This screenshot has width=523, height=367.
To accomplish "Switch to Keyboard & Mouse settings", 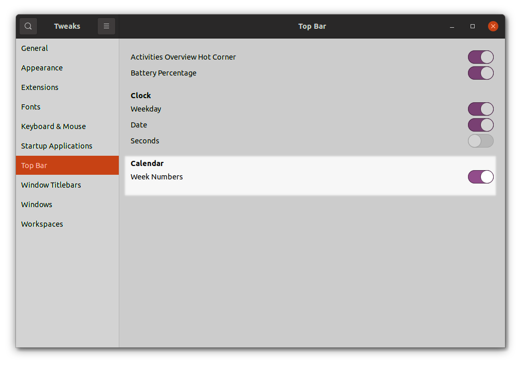I will click(53, 126).
